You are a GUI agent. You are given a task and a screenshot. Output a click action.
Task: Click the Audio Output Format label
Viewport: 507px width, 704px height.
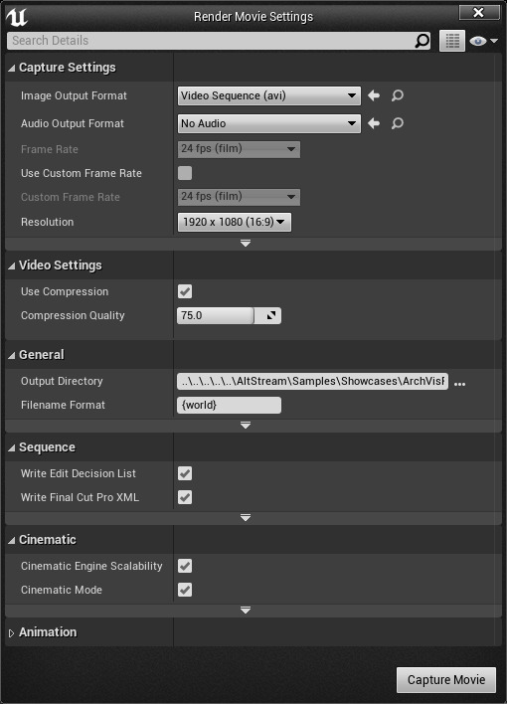click(x=73, y=123)
